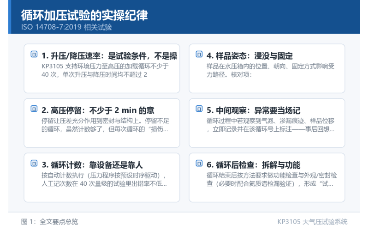Select heading '6. 循环后检查：拆解与功能'
369x231 pixels.
[253, 165]
